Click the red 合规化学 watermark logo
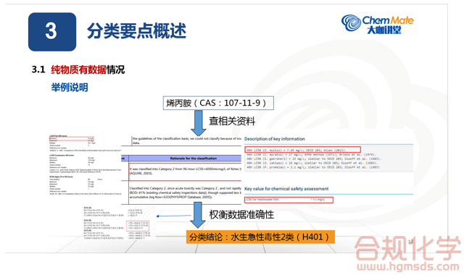464x275 pixels. tap(407, 248)
